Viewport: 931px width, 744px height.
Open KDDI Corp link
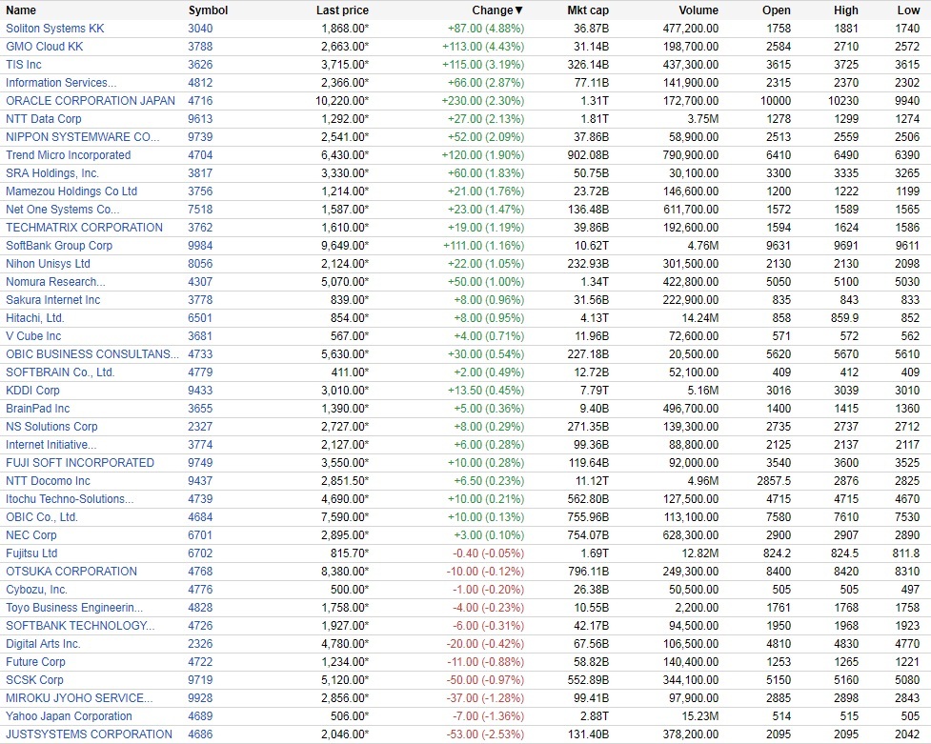[x=32, y=391]
